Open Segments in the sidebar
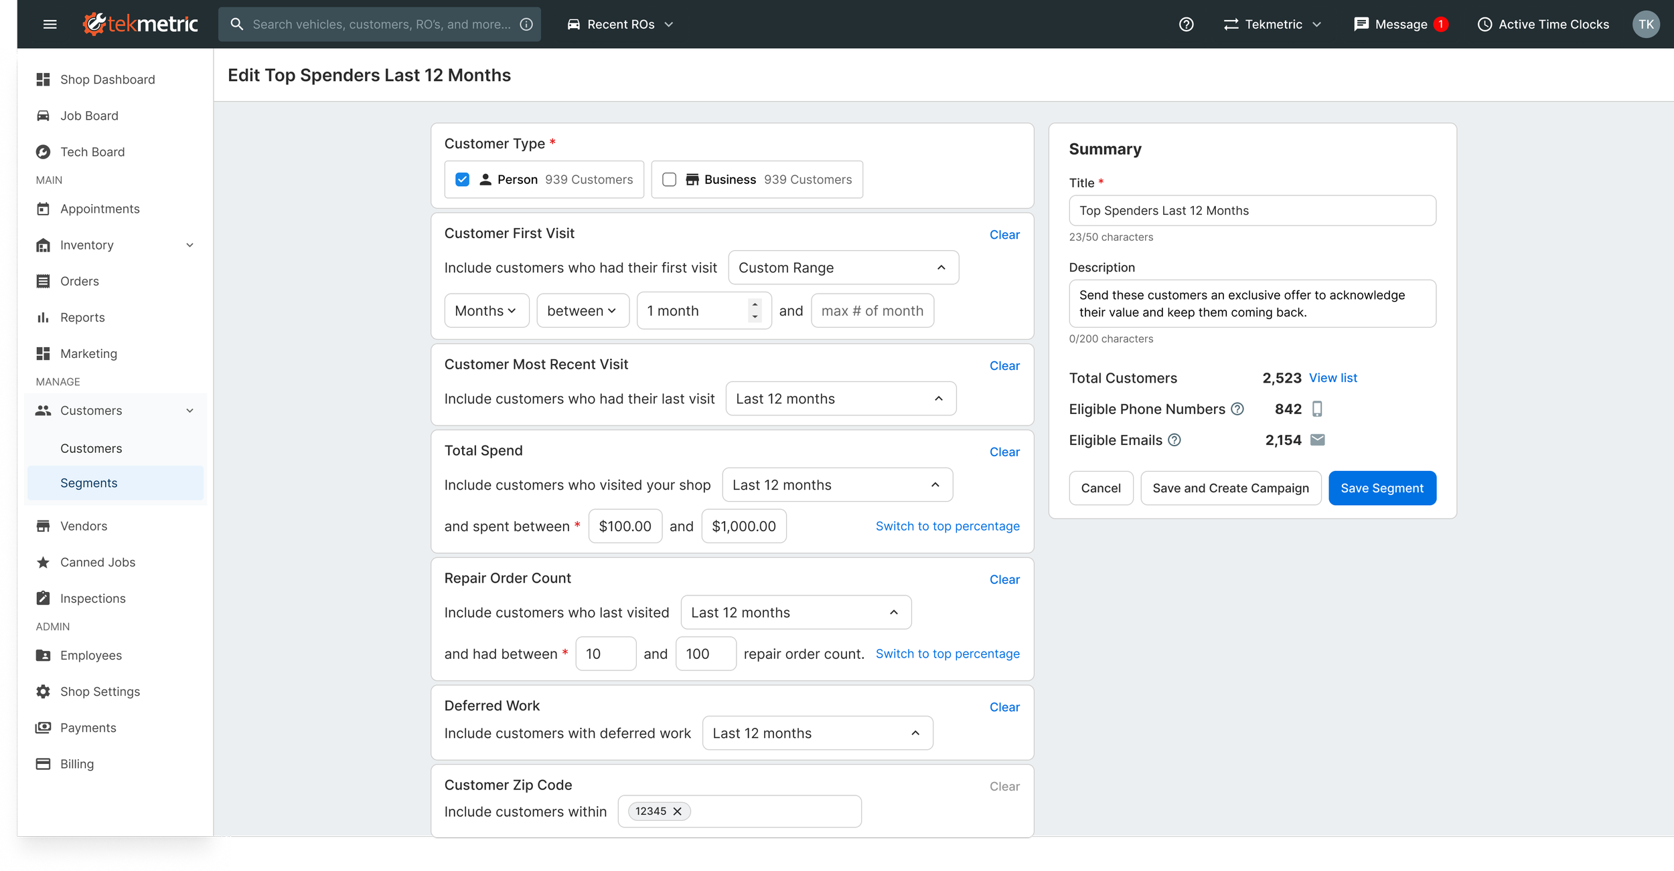This screenshot has width=1674, height=871. [x=88, y=482]
